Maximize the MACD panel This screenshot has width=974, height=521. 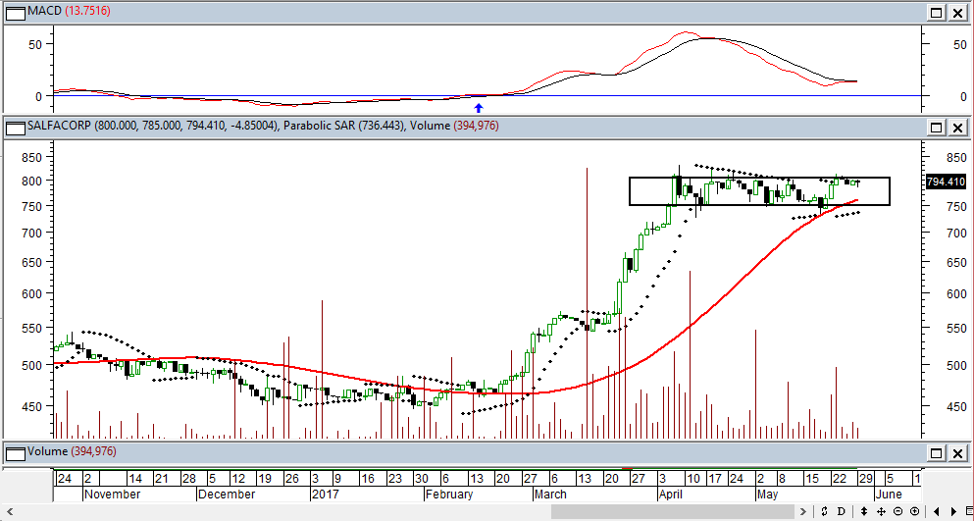pyautogui.click(x=936, y=13)
